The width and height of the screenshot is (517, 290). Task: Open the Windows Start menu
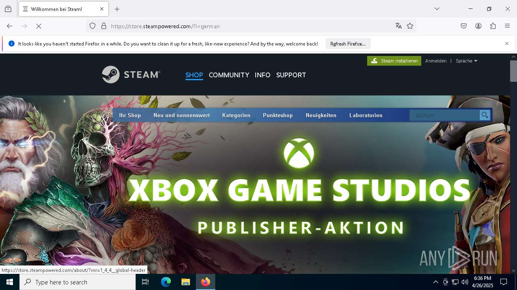coord(10,282)
